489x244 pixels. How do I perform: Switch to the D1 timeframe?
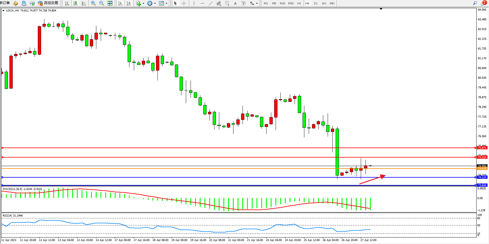pyautogui.click(x=316, y=3)
